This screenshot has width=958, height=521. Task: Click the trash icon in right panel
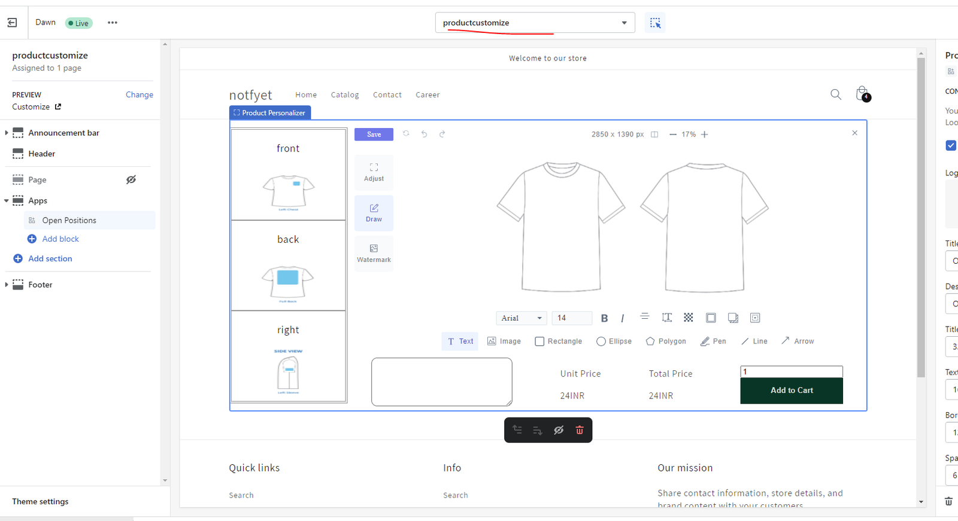click(x=948, y=501)
